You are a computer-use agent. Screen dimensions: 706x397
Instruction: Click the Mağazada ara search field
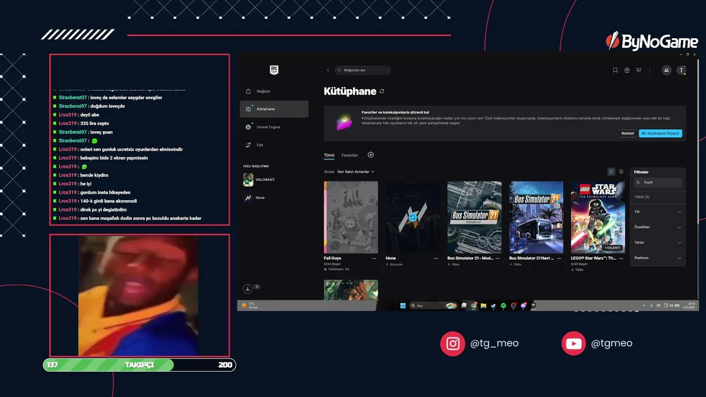[362, 70]
